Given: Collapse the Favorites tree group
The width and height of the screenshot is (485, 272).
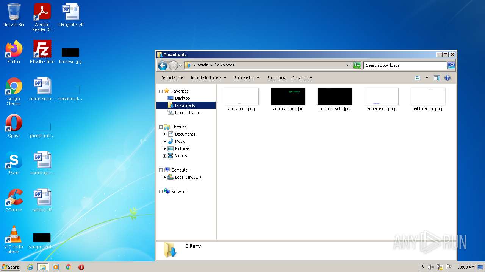Looking at the screenshot, I should tap(161, 91).
